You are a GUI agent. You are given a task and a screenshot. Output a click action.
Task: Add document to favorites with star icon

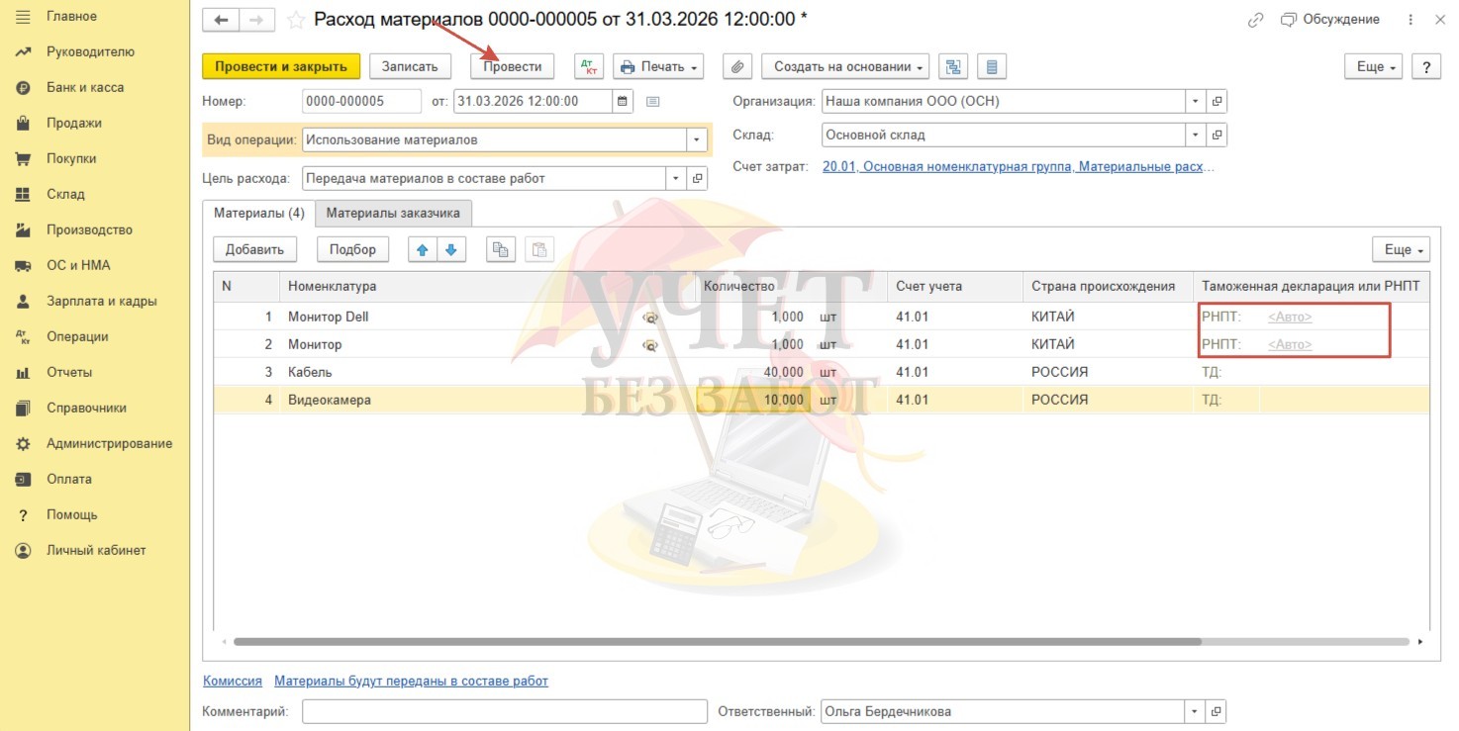pos(295,20)
